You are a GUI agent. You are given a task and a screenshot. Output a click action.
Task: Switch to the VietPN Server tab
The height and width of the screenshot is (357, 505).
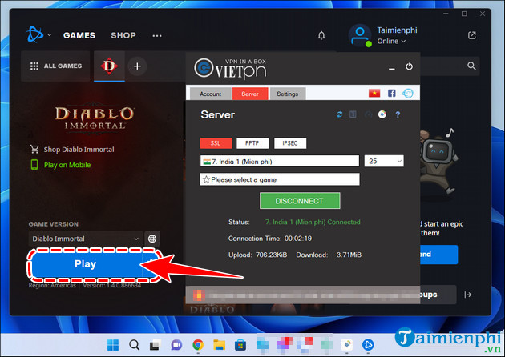tap(250, 94)
